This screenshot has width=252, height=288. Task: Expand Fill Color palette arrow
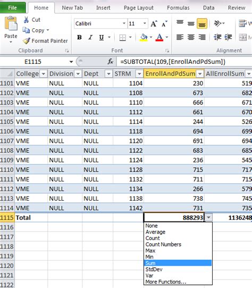tap(151, 37)
